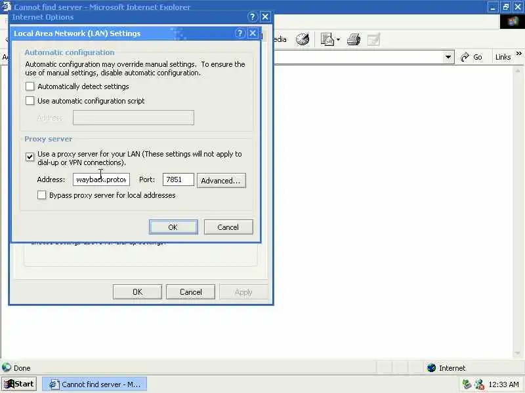Uncheck Use a proxy server for your LAN

(x=30, y=157)
